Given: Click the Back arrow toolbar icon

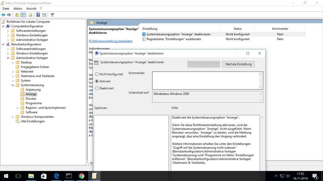Looking at the screenshot, I should tap(3, 15).
